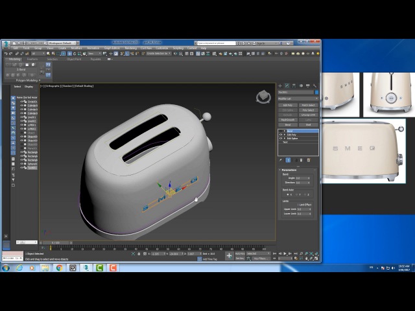This screenshot has width=415, height=311.
Task: Click the Percent Snap toggle icon
Action: click(132, 54)
